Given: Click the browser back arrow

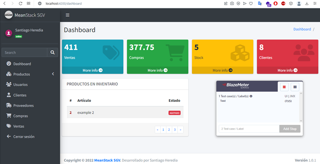Looking at the screenshot, I should (4, 4).
